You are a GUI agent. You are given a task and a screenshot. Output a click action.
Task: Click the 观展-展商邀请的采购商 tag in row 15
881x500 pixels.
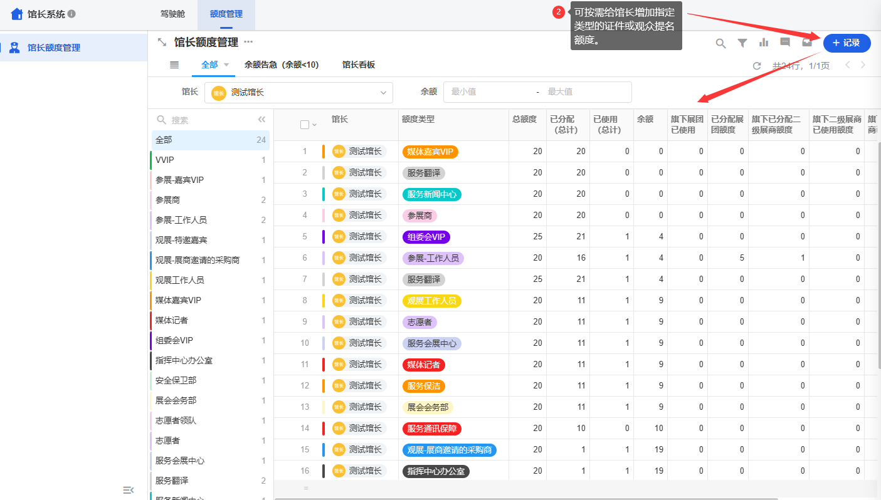pyautogui.click(x=449, y=450)
